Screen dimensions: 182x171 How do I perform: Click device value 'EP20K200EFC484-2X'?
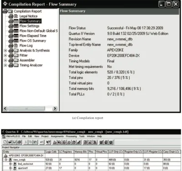pyautogui.click(x=123, y=56)
